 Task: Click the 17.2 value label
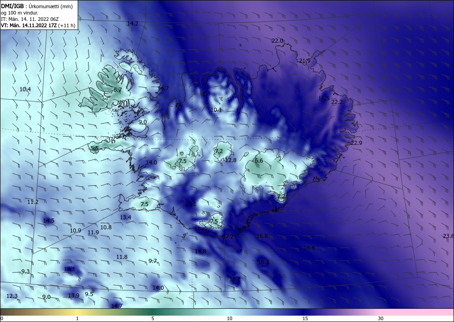pyautogui.click(x=227, y=237)
